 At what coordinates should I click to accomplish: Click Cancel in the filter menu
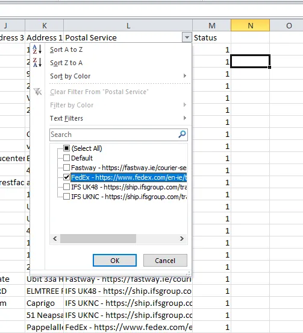tap(165, 261)
